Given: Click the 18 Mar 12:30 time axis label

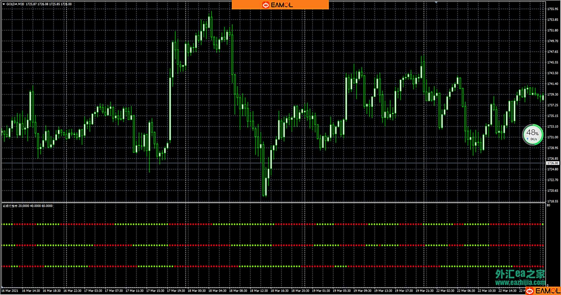Looking at the screenshot, I should click(259, 291).
